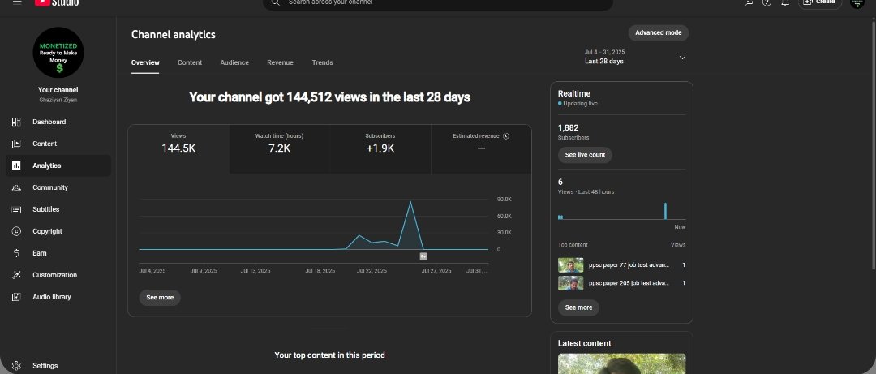Click the tall bar in the 48-hour chart
876x374 pixels.
point(665,211)
